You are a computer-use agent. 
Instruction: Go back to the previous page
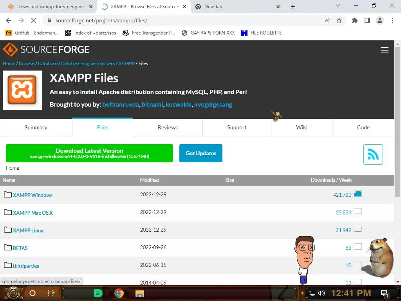[9, 20]
